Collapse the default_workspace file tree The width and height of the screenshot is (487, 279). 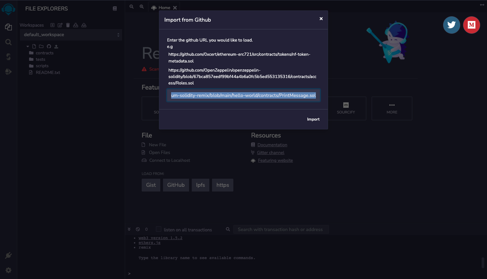[x=27, y=46]
